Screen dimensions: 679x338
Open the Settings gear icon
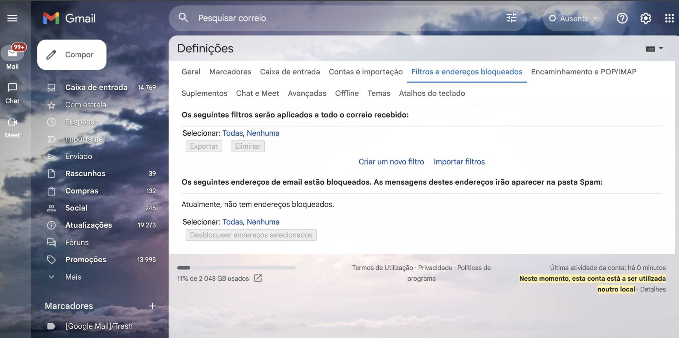(645, 18)
